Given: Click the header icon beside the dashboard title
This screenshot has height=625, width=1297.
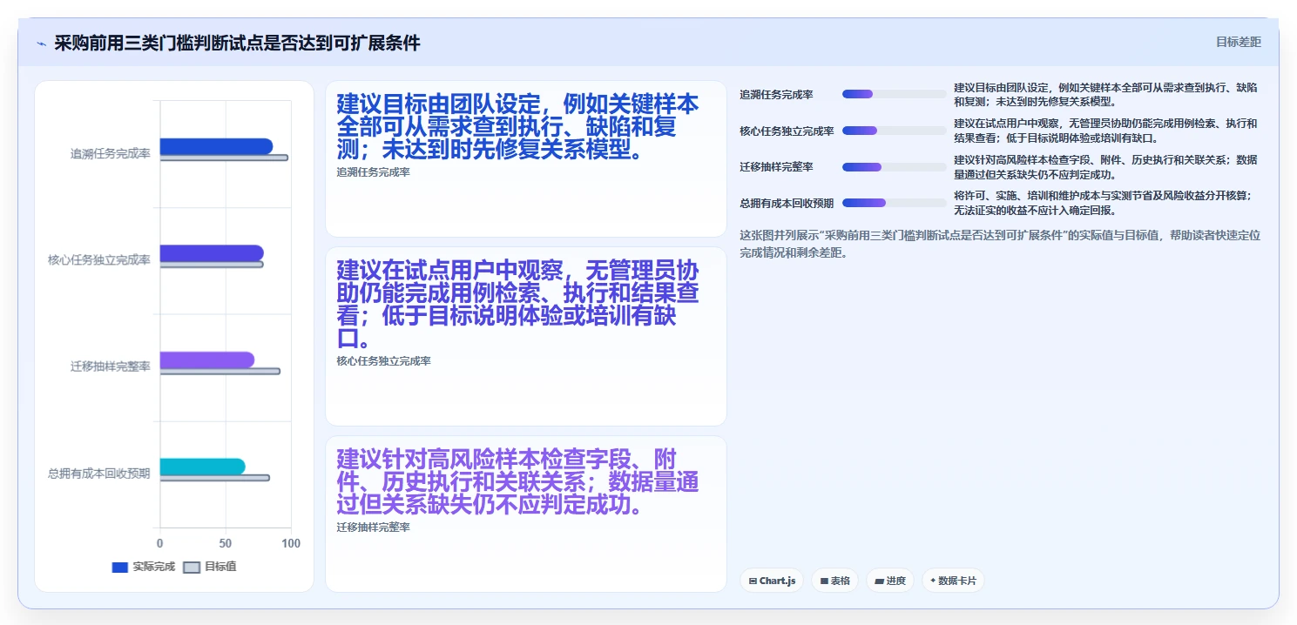Looking at the screenshot, I should [41, 44].
